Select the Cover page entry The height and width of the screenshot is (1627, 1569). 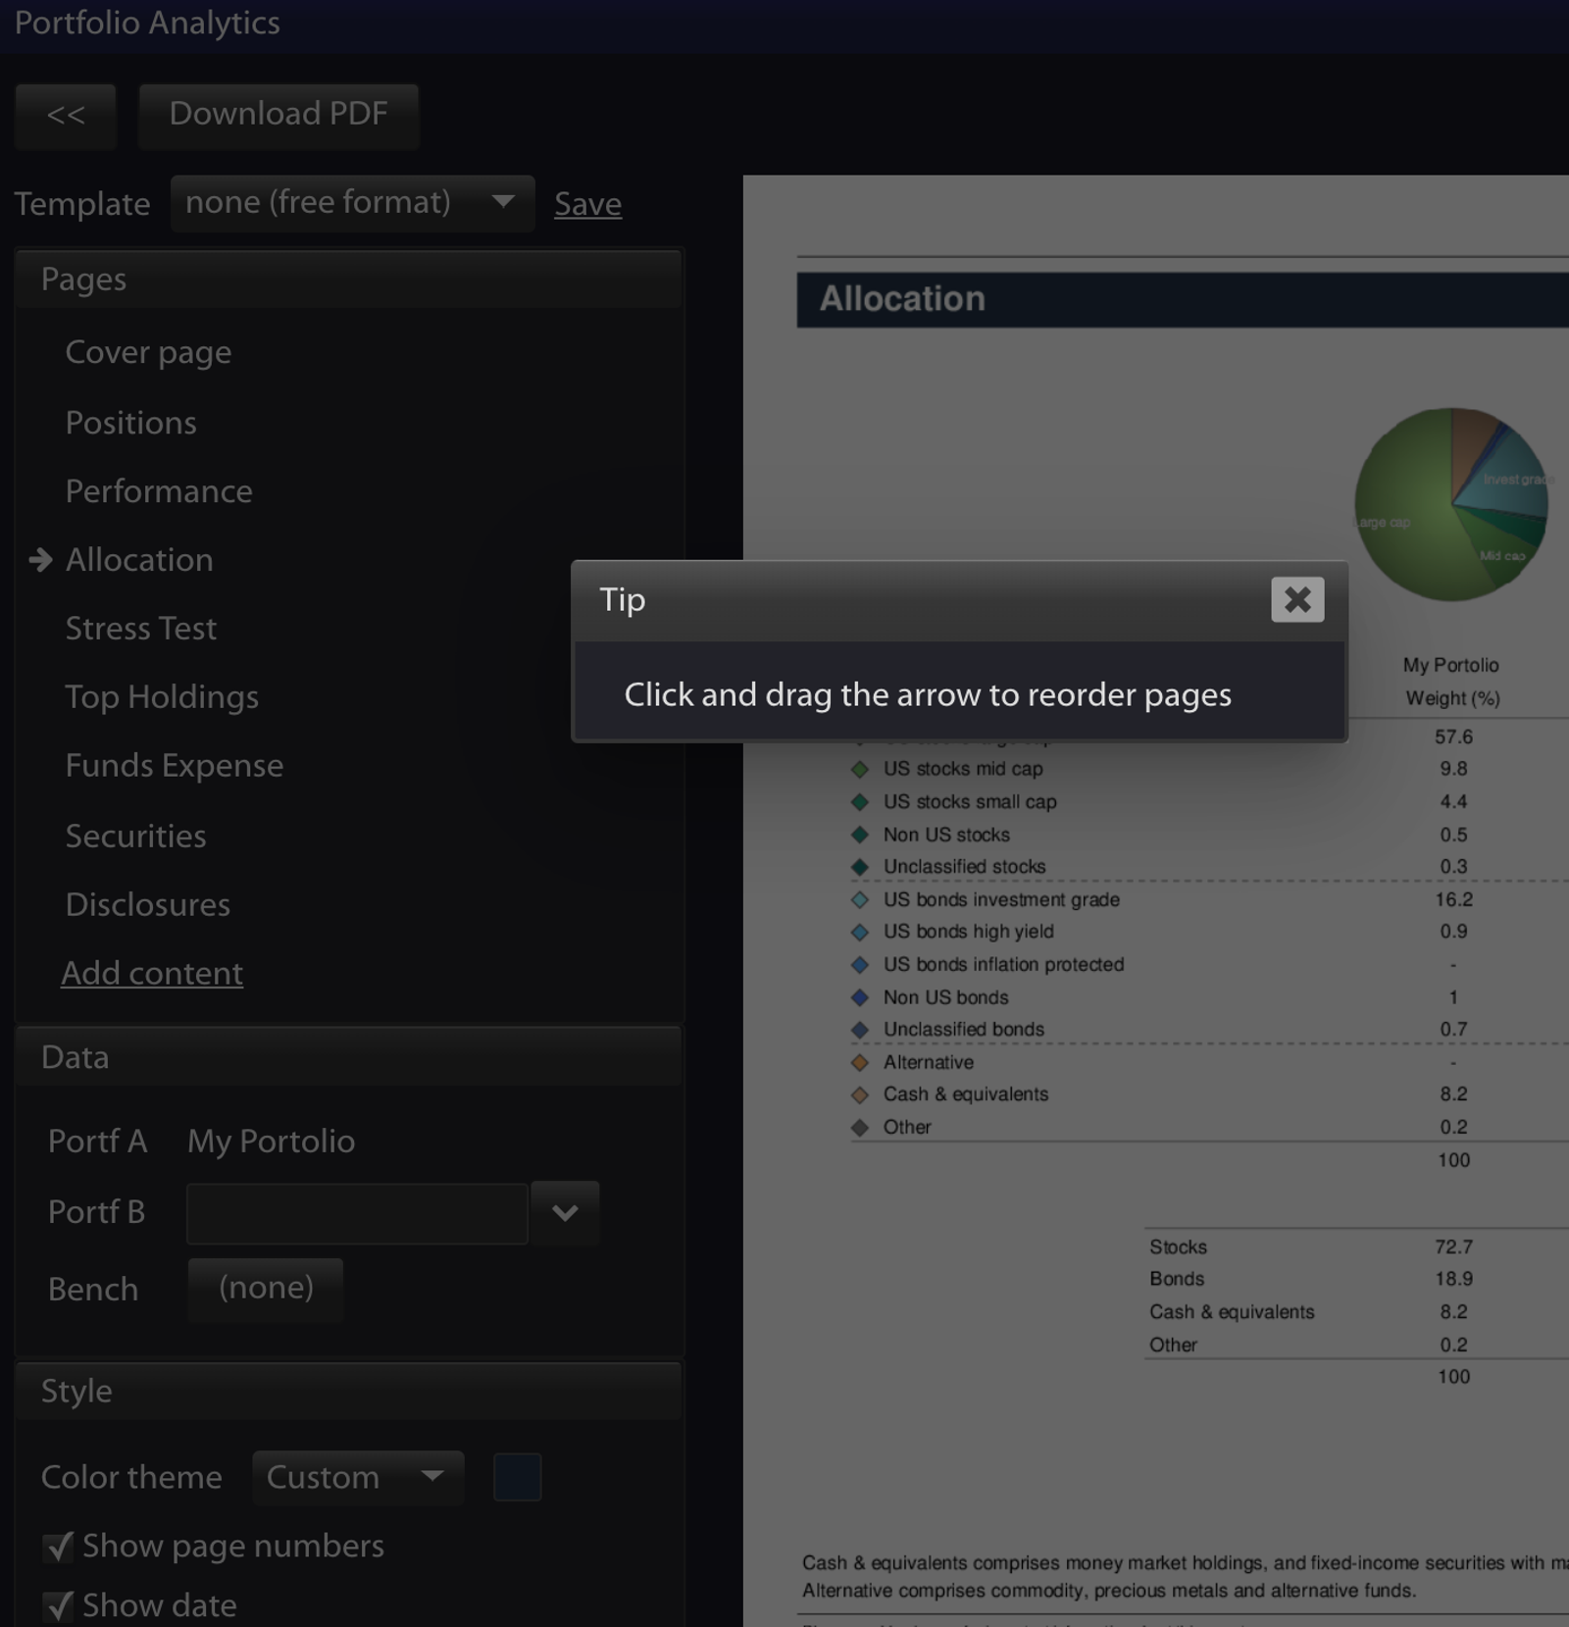coord(148,352)
